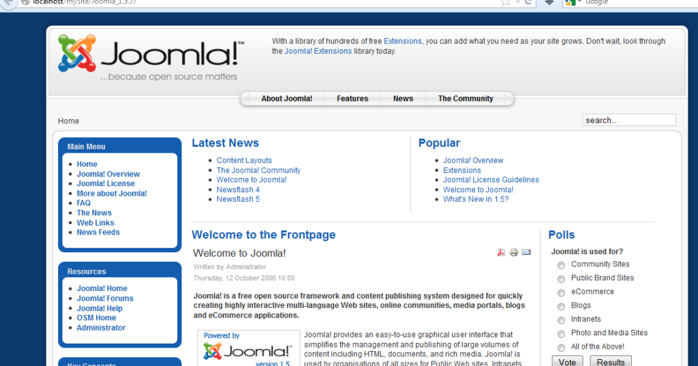Click the Powered by Joomla! image
This screenshot has width=698, height=366.
click(x=248, y=348)
